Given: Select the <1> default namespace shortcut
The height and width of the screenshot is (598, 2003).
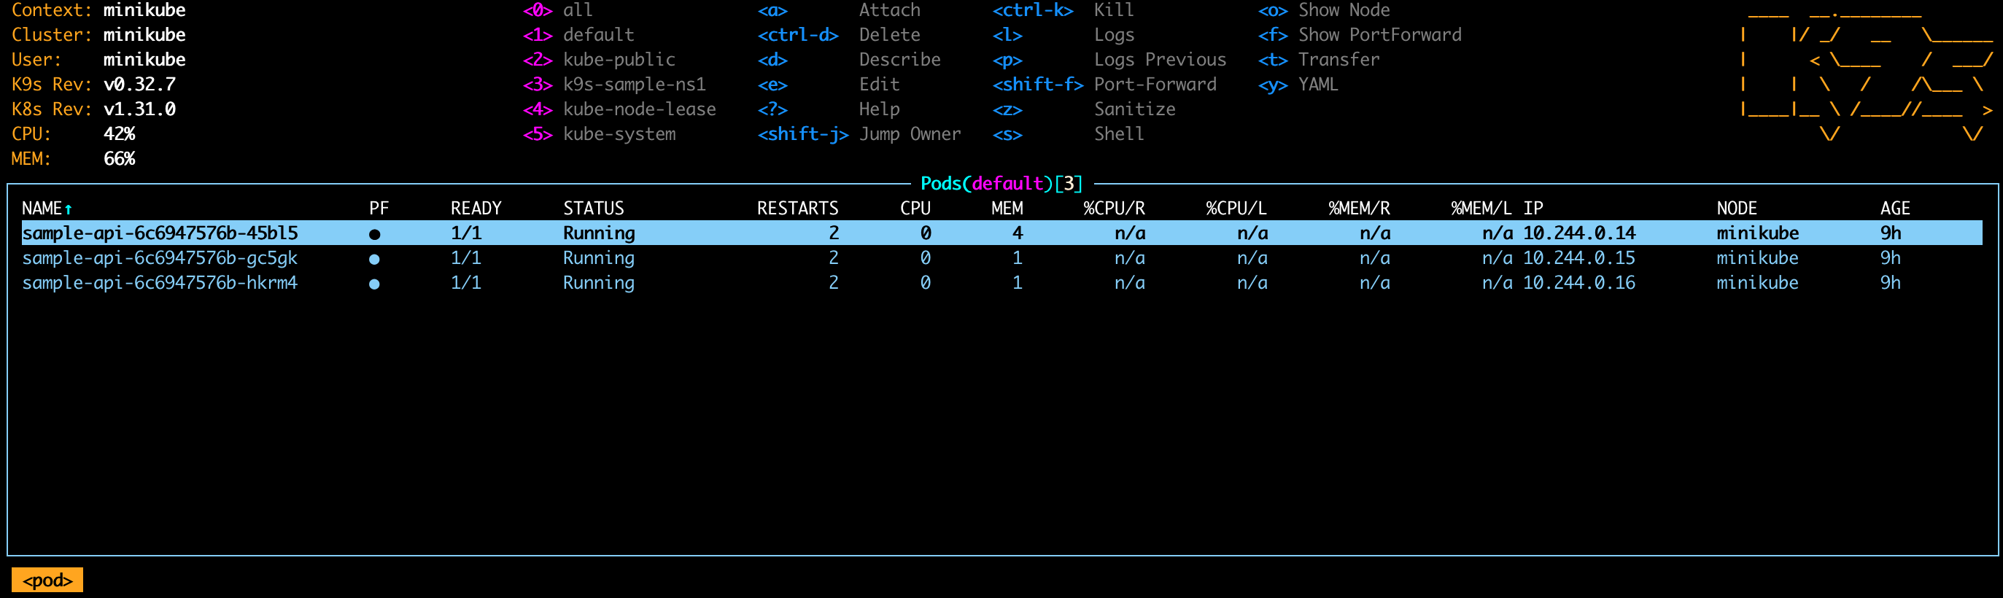Looking at the screenshot, I should 578,35.
